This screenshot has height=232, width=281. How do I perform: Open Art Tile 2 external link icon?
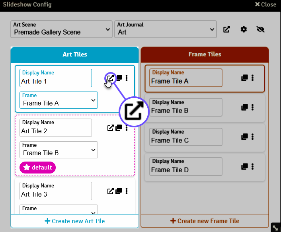coord(110,128)
